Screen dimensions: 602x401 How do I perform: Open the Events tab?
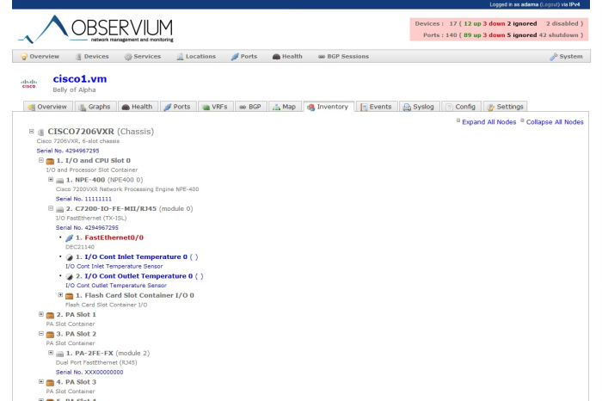(x=377, y=107)
